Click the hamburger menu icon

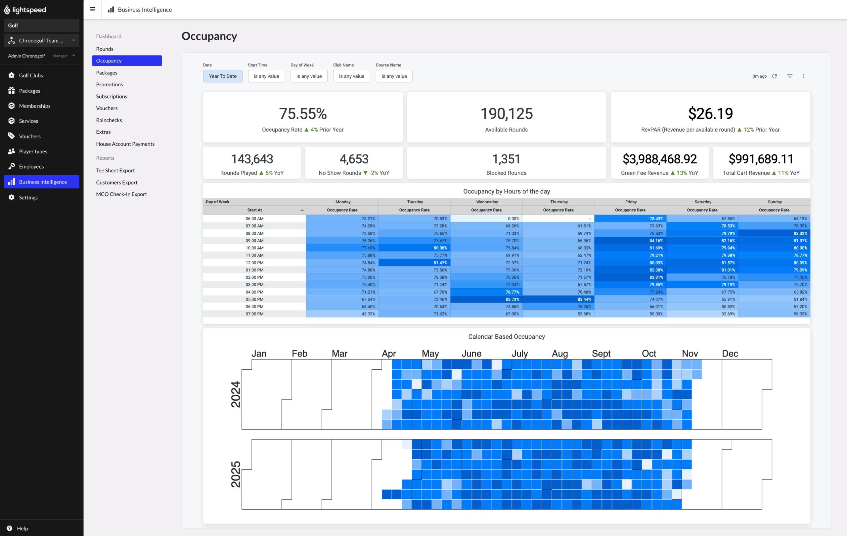(93, 10)
